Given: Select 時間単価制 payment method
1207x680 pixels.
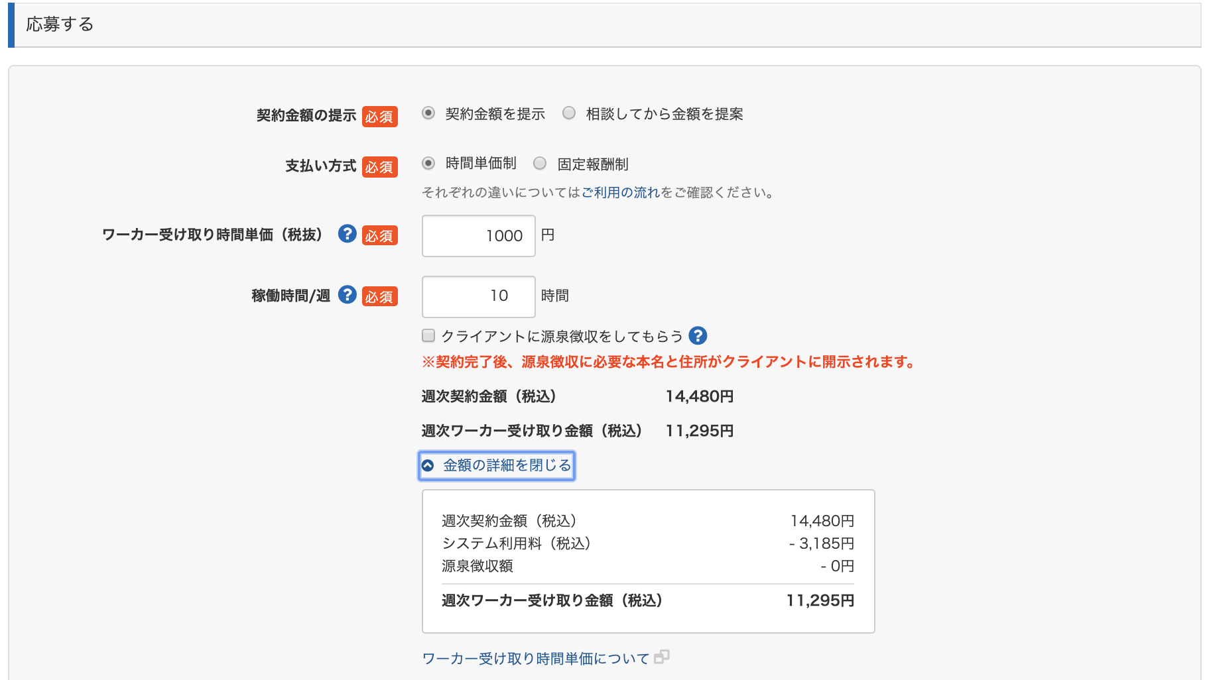Looking at the screenshot, I should click(x=428, y=163).
